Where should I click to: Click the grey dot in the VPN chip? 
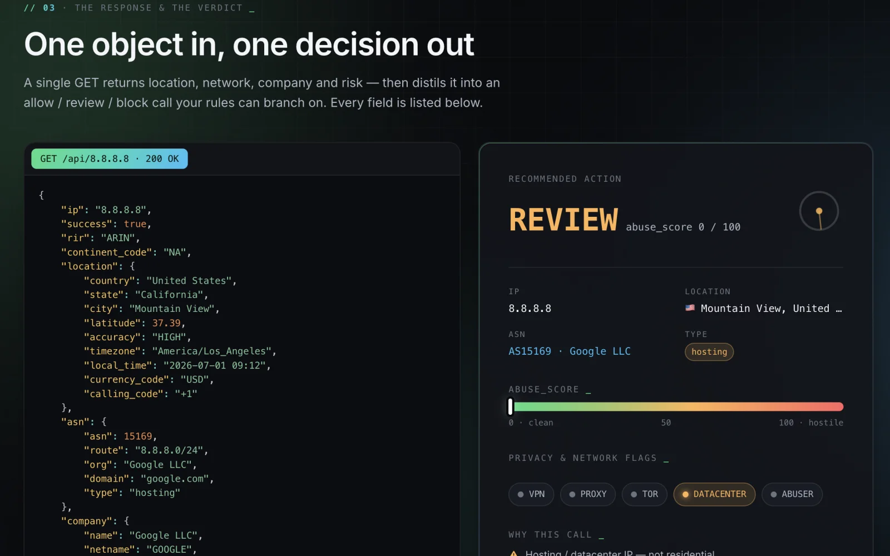[x=521, y=494]
